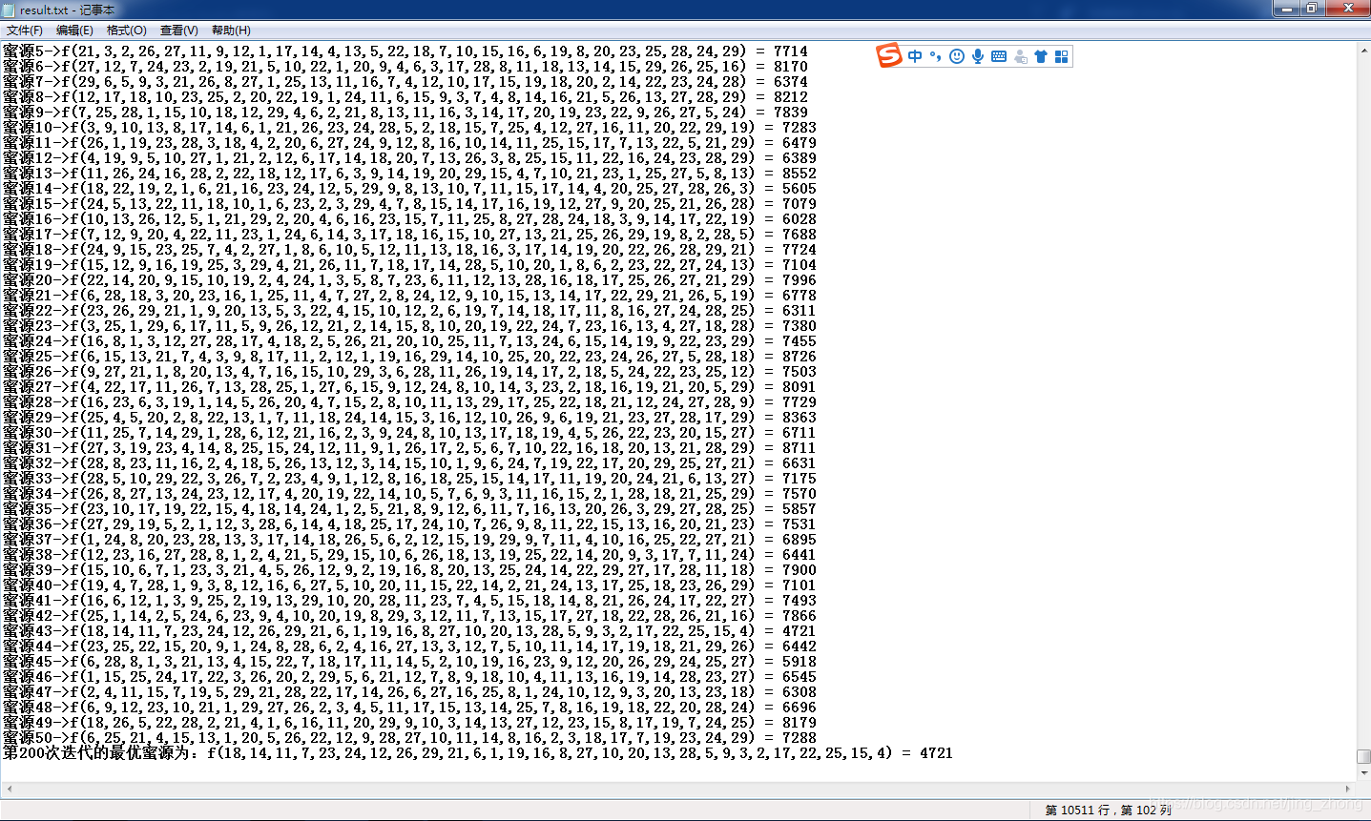Screen dimensions: 1371x821
Task: Click the Notepad icon in title bar
Action: pyautogui.click(x=10, y=10)
